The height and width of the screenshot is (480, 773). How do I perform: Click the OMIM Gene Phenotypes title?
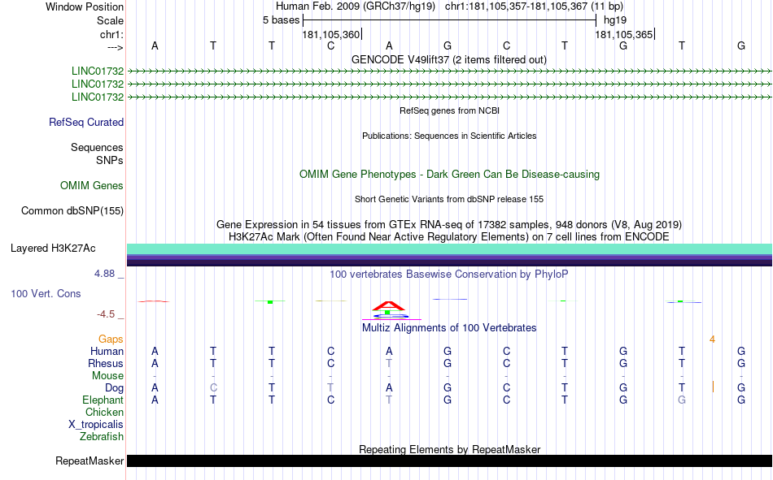(x=449, y=175)
